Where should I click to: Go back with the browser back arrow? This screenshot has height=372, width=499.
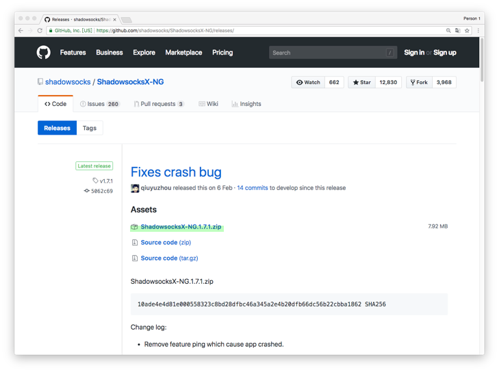(21, 31)
